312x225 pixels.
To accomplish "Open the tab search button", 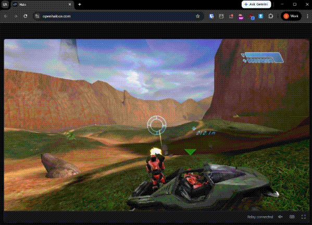I will [x=5, y=4].
